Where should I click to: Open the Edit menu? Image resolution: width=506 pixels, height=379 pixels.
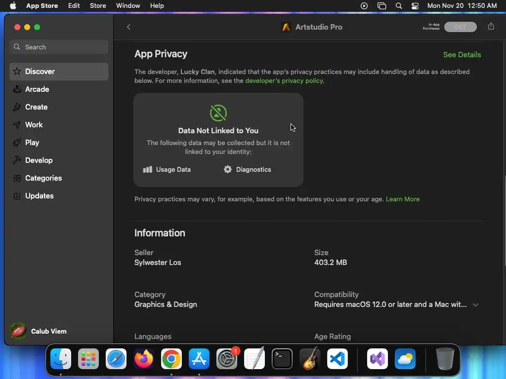[74, 6]
